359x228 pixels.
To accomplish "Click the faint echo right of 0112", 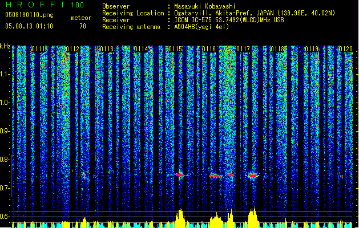I will [84, 176].
